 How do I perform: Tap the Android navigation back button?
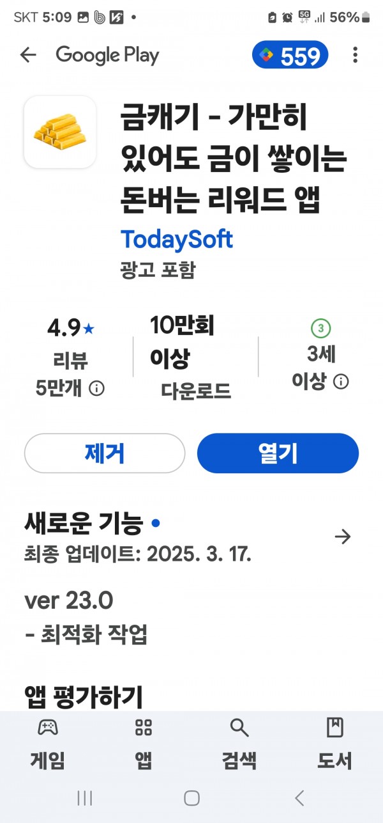click(299, 797)
